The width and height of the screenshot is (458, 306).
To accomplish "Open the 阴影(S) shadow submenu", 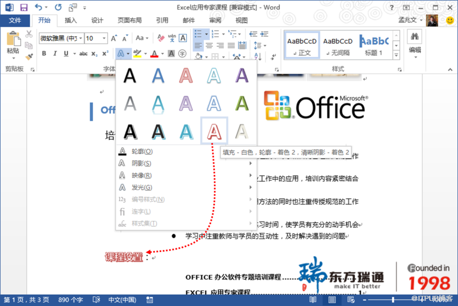I will point(186,163).
